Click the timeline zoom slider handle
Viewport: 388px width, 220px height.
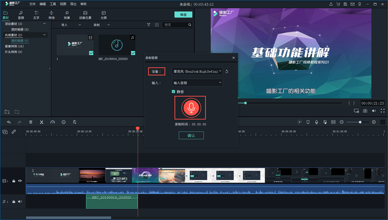360,122
